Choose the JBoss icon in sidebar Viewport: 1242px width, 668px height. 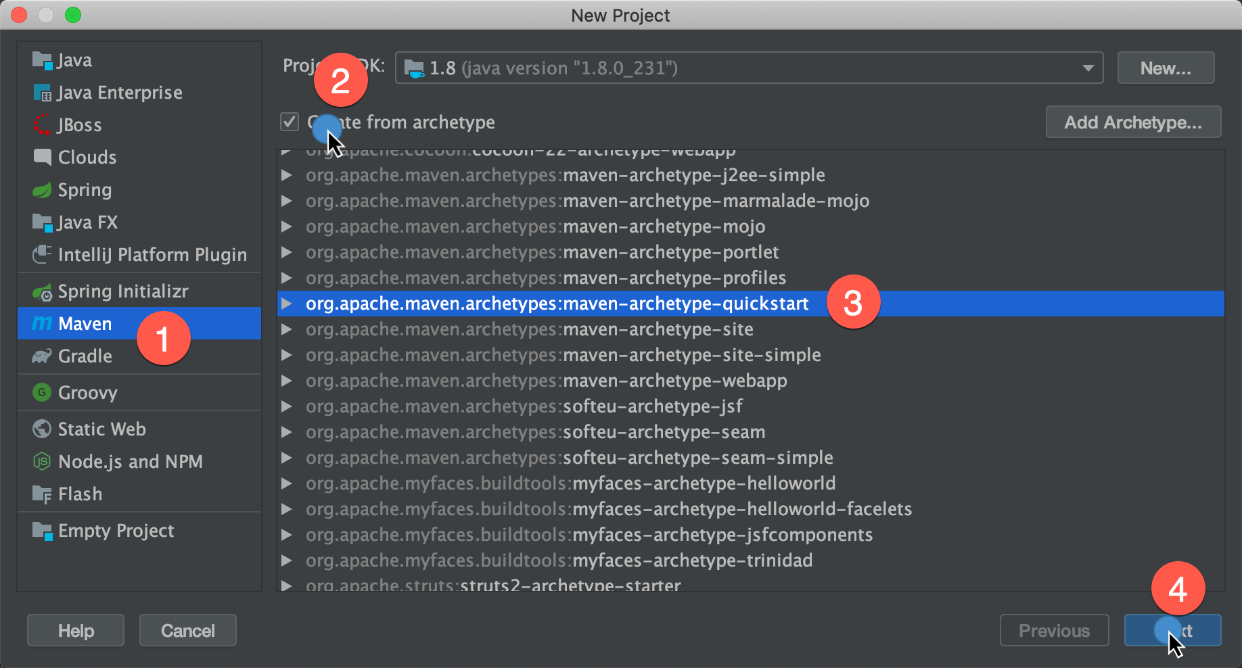(42, 125)
